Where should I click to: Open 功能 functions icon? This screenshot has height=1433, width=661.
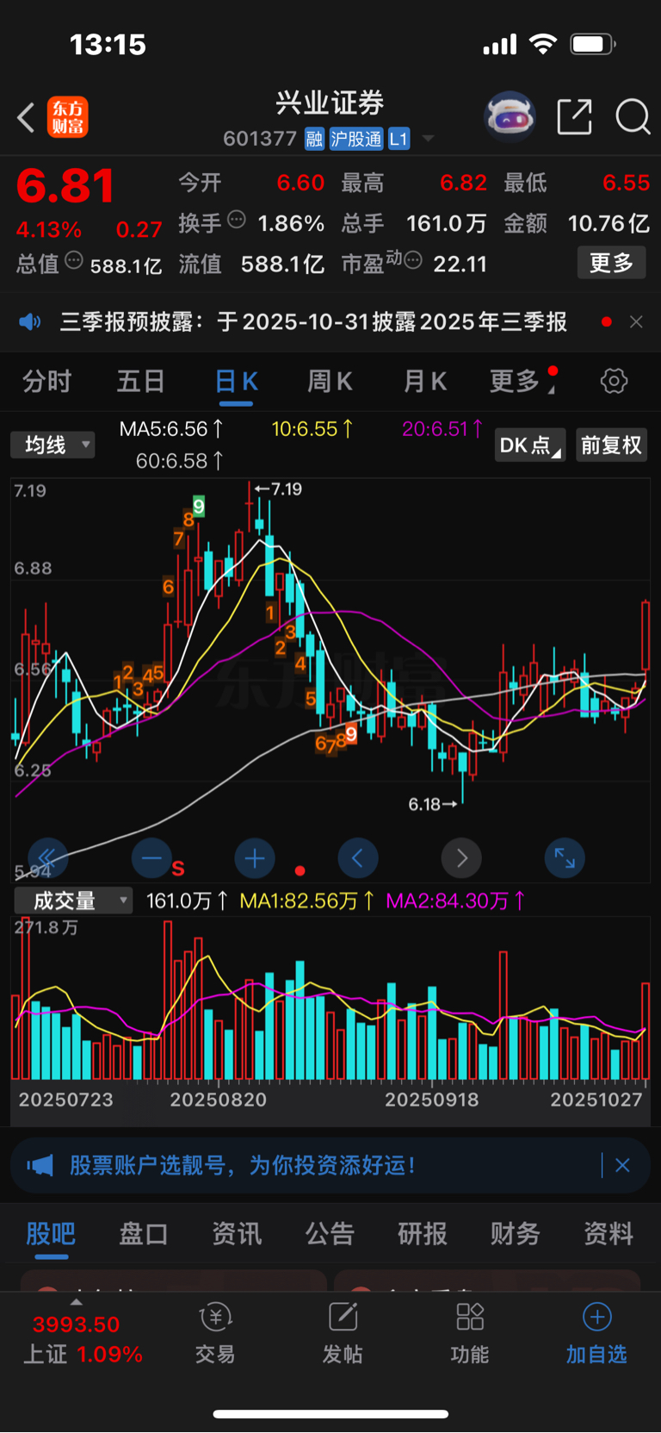tap(470, 1334)
